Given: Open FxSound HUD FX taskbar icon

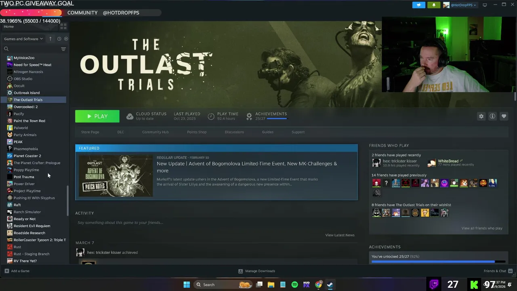Looking at the screenshot, I should (306, 285).
